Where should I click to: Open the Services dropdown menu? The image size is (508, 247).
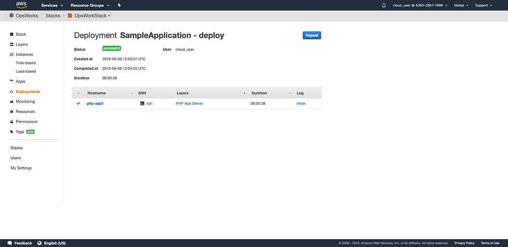tap(52, 5)
